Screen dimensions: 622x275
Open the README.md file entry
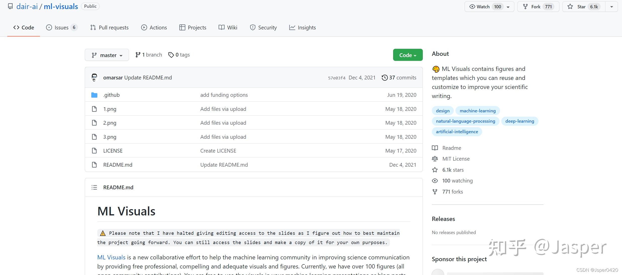point(118,165)
